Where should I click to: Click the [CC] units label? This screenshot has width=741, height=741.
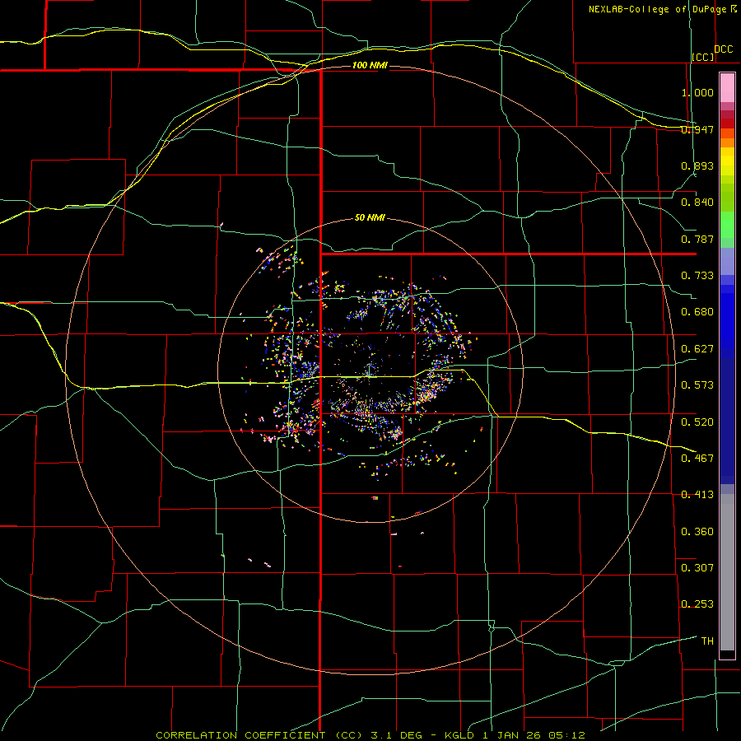point(703,57)
